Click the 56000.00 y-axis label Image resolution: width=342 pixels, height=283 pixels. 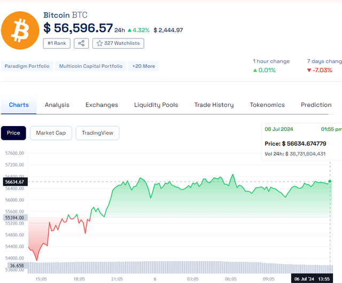click(x=14, y=200)
